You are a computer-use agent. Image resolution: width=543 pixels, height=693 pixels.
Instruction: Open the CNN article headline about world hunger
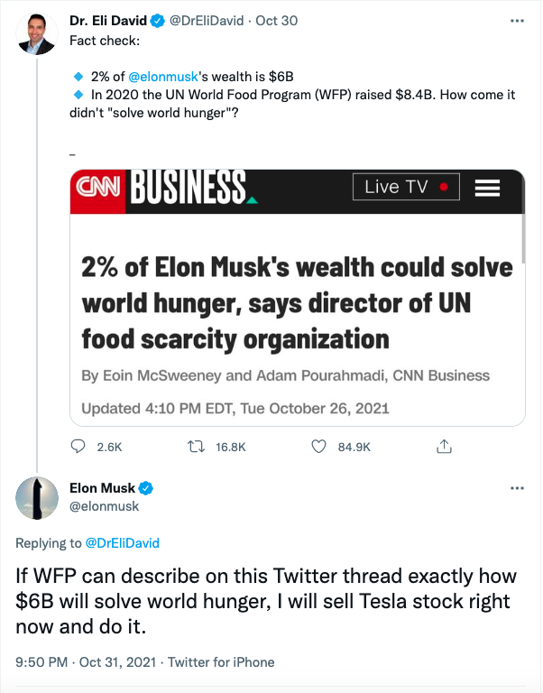click(x=297, y=303)
